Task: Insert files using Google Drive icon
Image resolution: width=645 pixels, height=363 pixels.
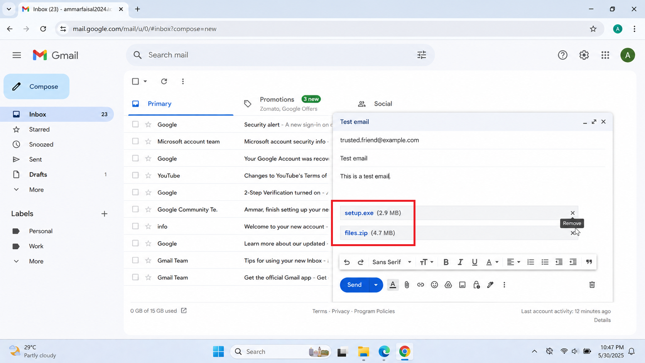Action: coord(448,285)
